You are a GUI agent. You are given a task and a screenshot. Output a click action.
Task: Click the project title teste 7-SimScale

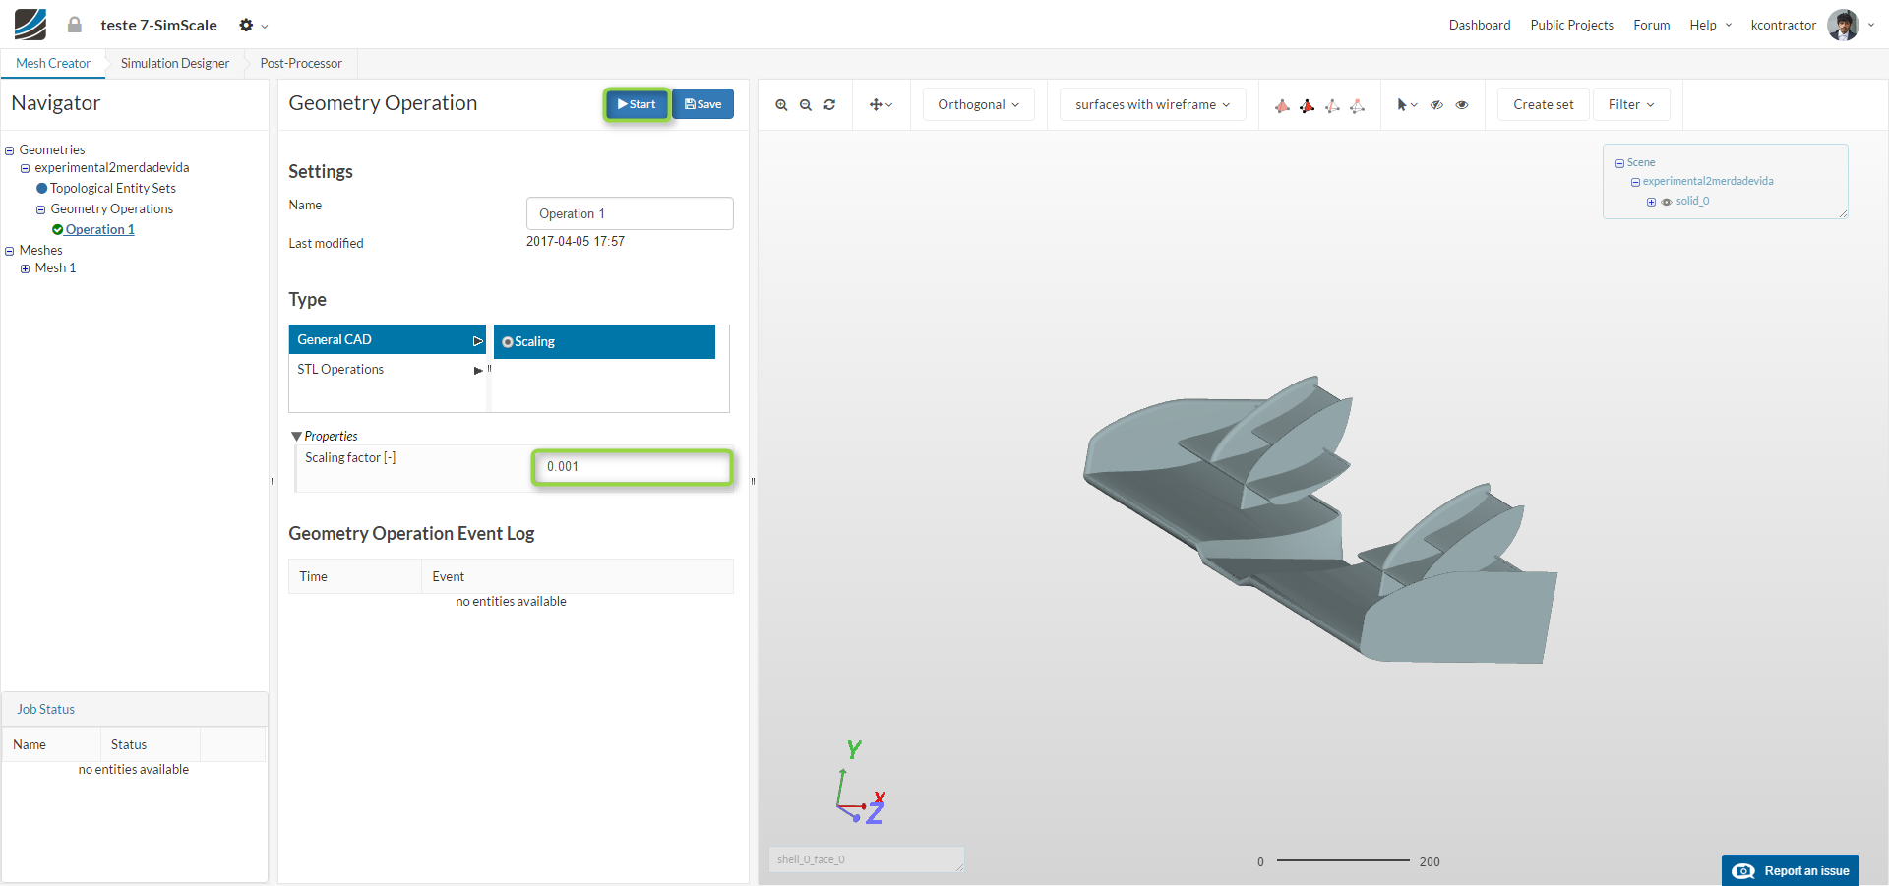(x=158, y=25)
